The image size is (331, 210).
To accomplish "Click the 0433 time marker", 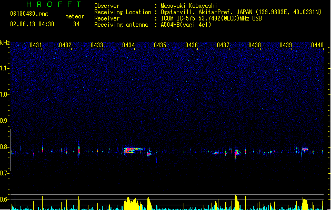I will pyautogui.click(x=97, y=45).
